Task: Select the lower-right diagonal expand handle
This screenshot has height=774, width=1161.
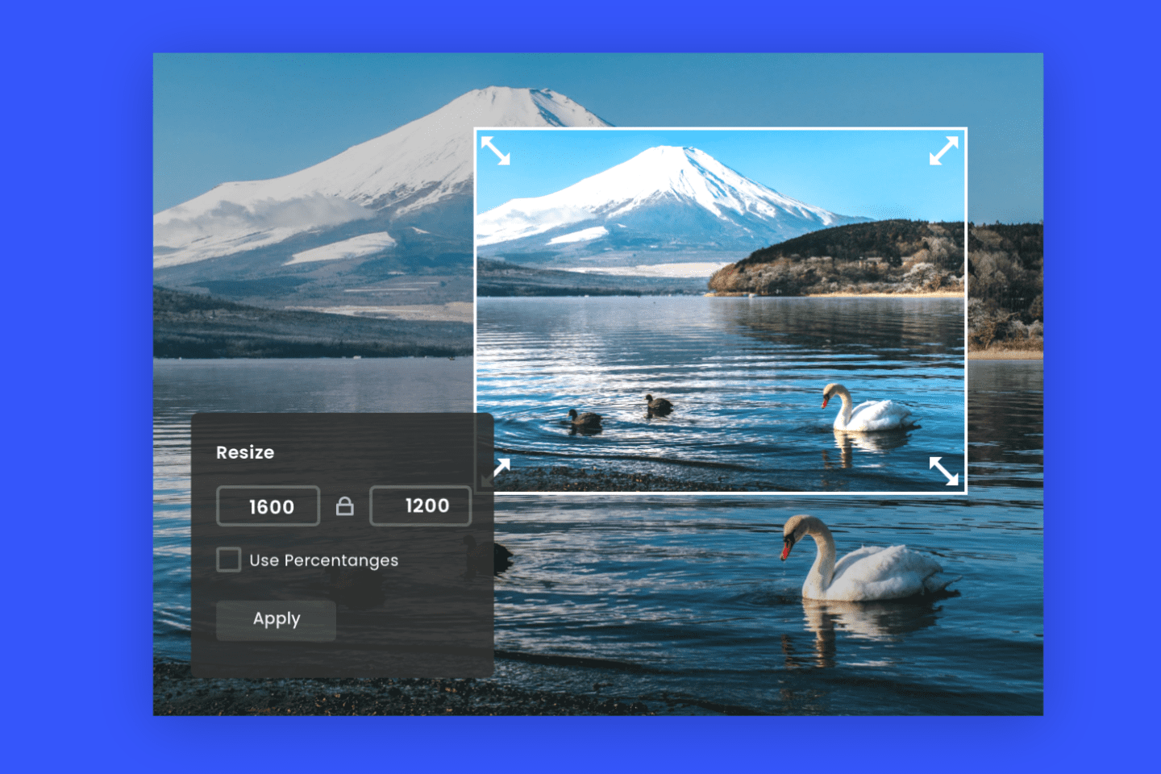Action: tap(942, 470)
